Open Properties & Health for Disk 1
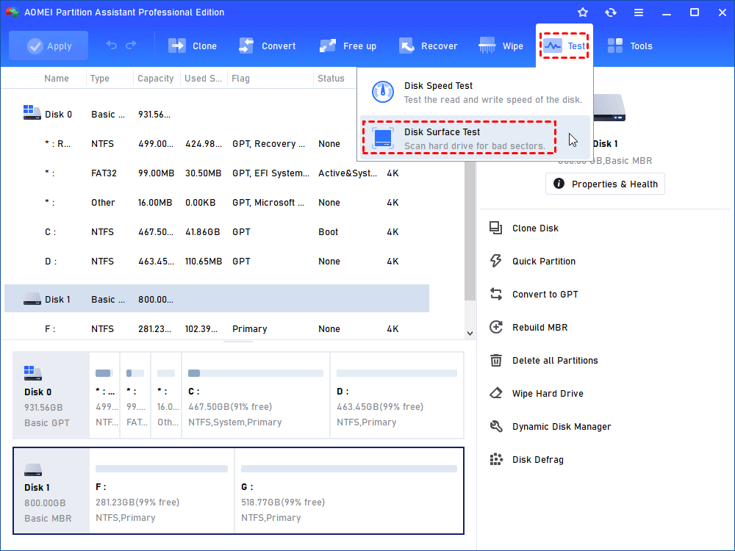Screen dimensions: 735x551 click(605, 184)
